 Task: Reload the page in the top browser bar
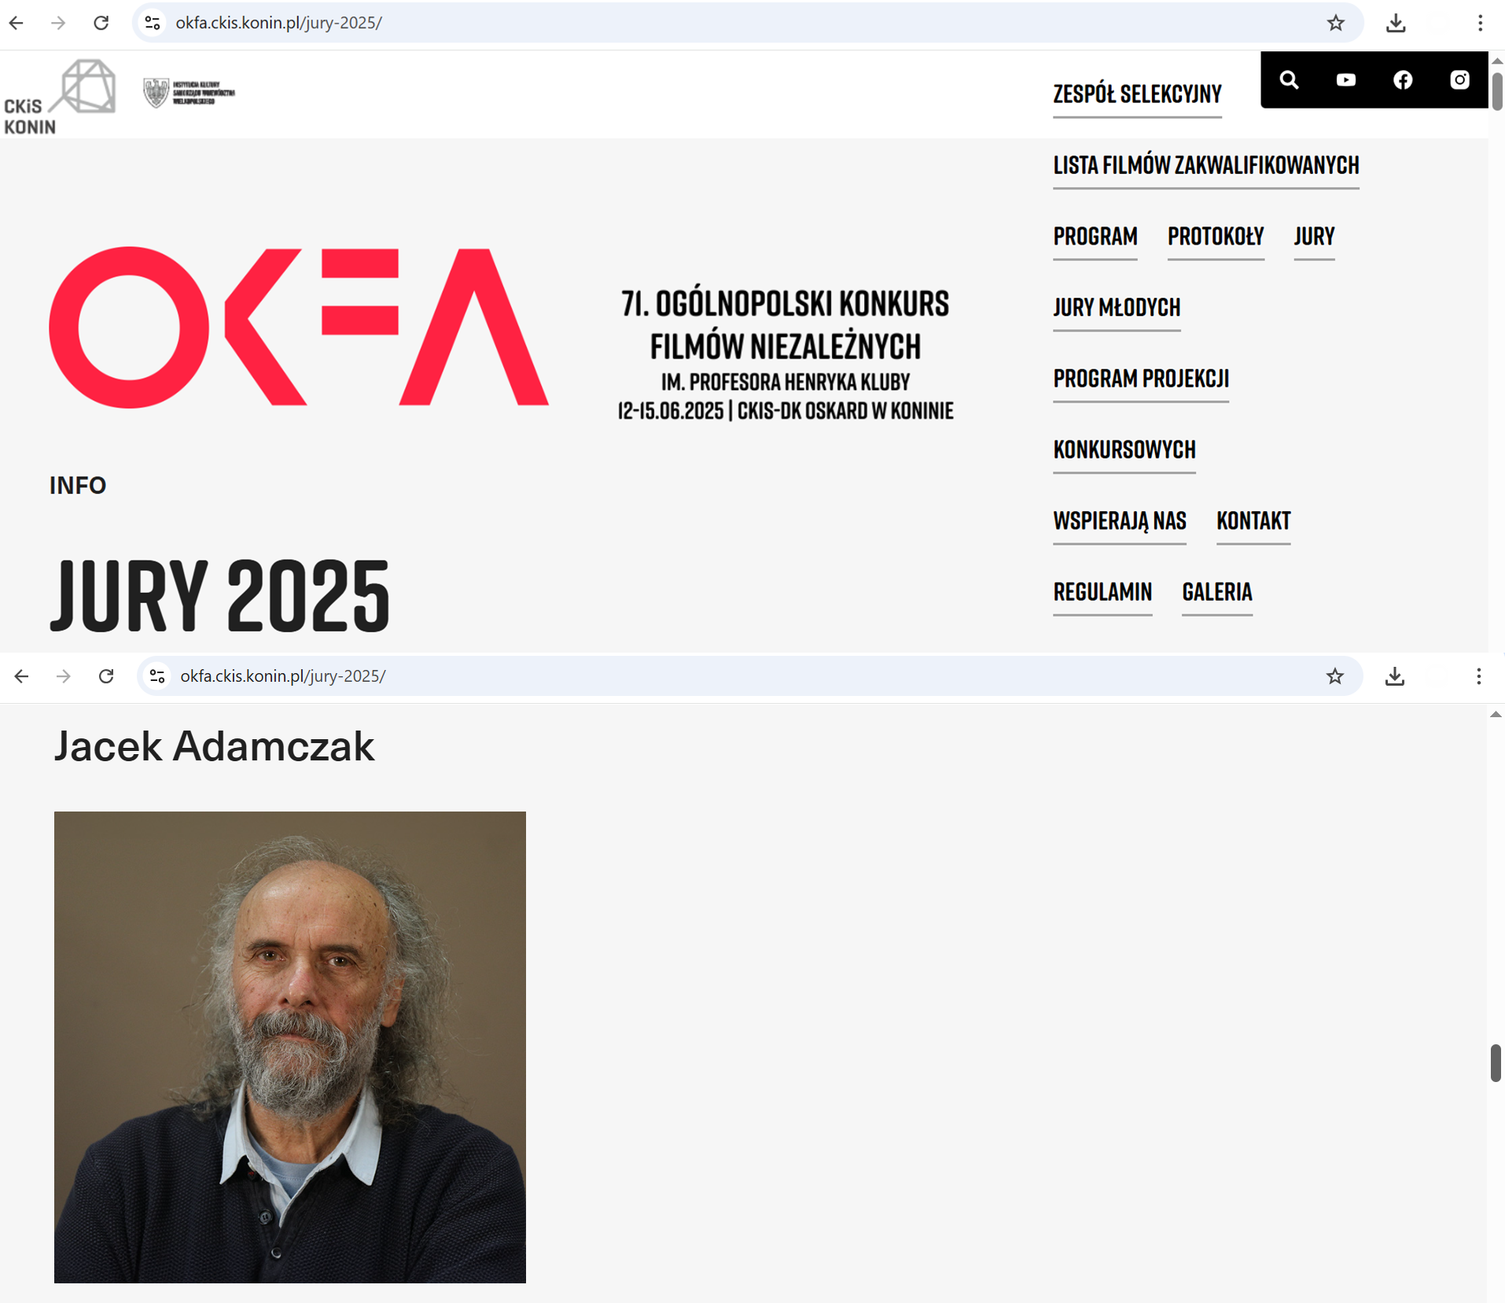pyautogui.click(x=101, y=23)
